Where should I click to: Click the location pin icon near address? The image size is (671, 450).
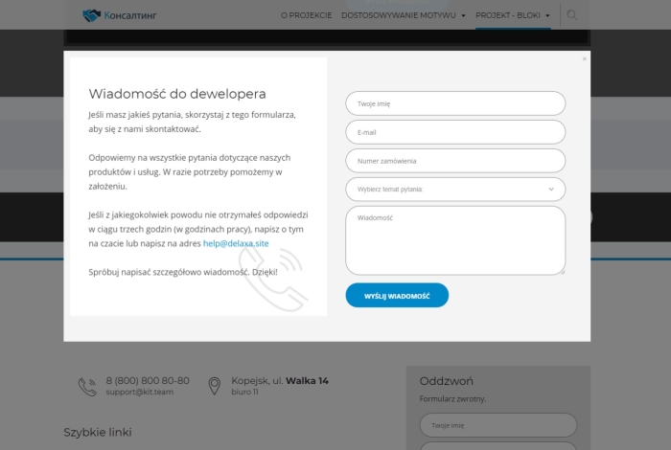pos(215,386)
